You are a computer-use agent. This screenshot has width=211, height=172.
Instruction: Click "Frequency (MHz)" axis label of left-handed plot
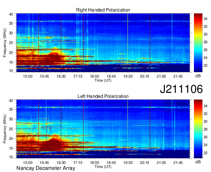5,129
